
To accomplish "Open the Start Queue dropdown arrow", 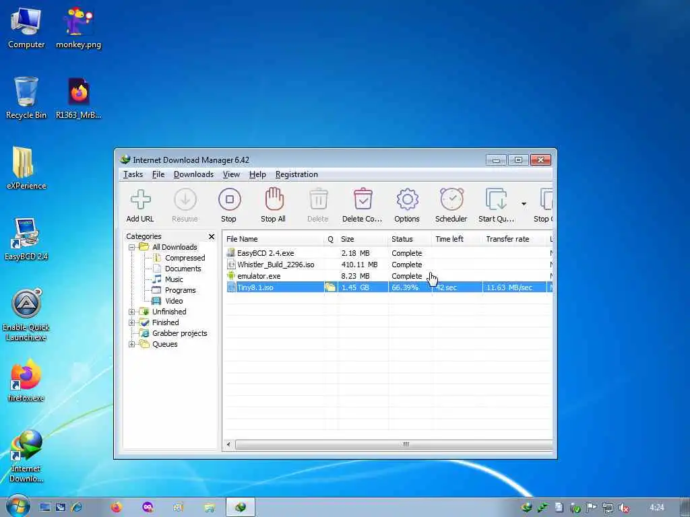I will (524, 204).
